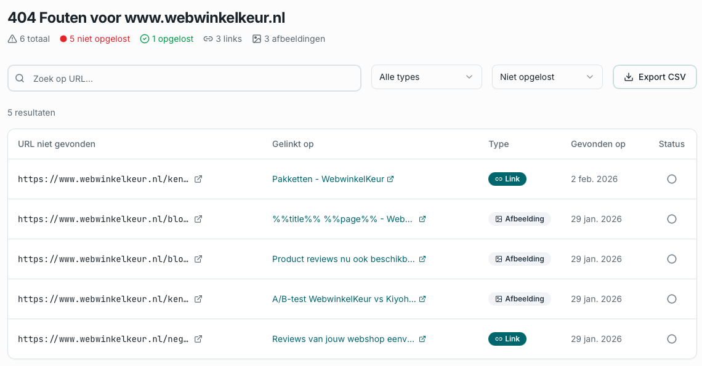702x366 pixels.
Task: Click the download icon inside Export CSV button
Action: click(629, 77)
